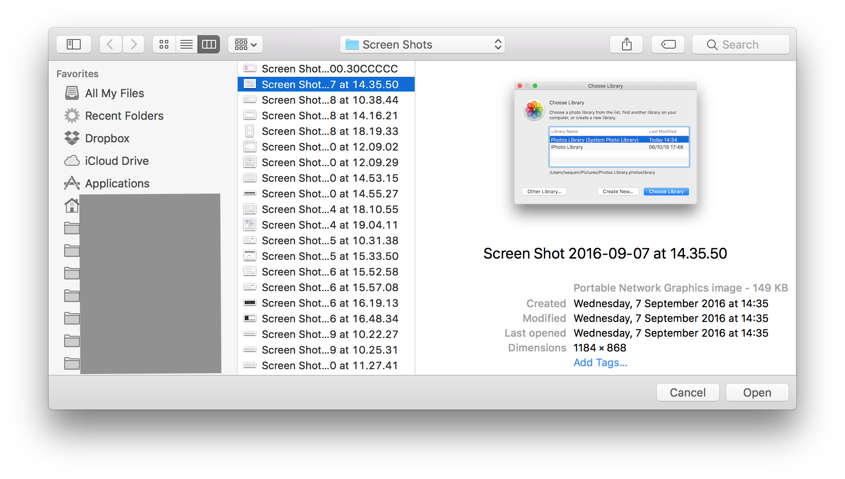Open All My Files in sidebar
The width and height of the screenshot is (845, 479).
pyautogui.click(x=115, y=93)
